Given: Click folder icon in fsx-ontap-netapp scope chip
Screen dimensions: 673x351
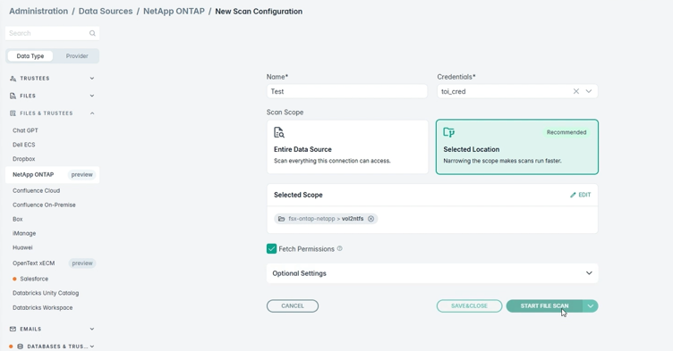Looking at the screenshot, I should [282, 219].
